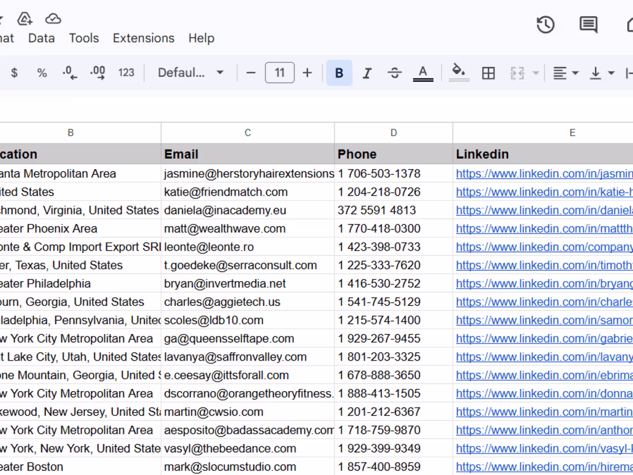Screen dimensions: 633x475
Task: Toggle strikethrough formatting
Action: 394,73
